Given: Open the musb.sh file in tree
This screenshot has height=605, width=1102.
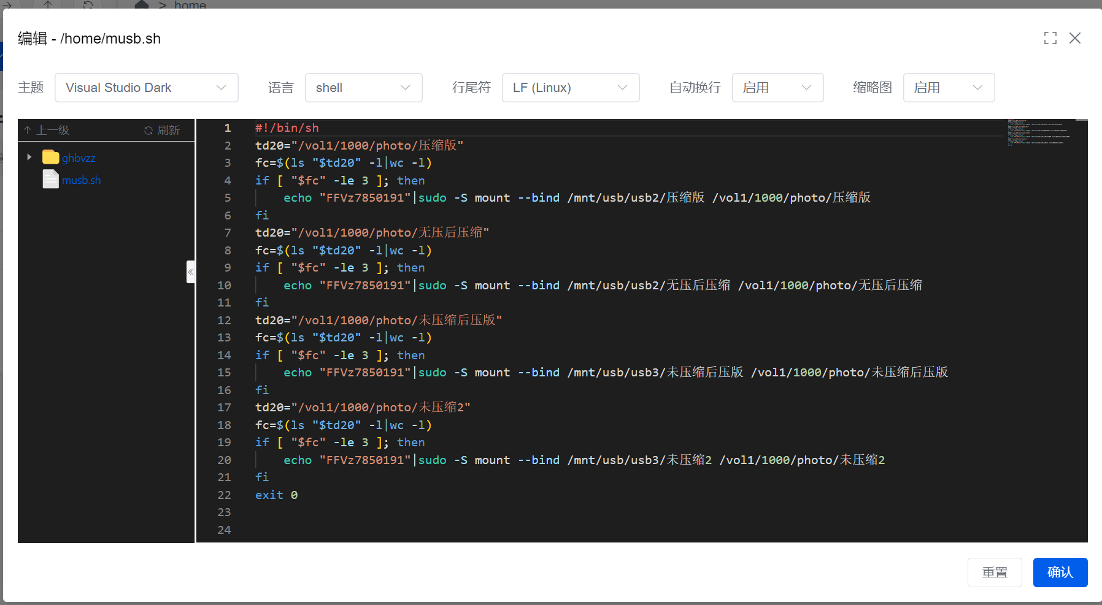Looking at the screenshot, I should [x=81, y=180].
